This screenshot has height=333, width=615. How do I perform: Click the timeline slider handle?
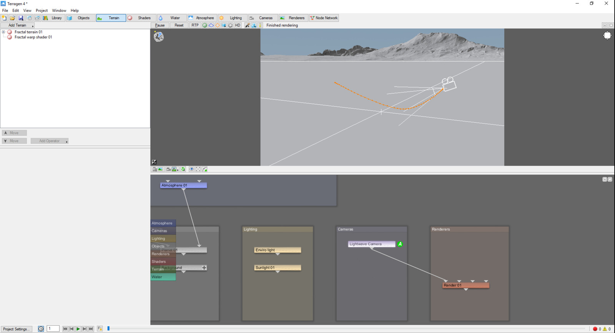click(x=108, y=329)
